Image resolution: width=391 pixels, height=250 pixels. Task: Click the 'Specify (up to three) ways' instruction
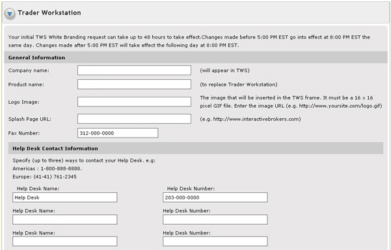[x=84, y=160]
